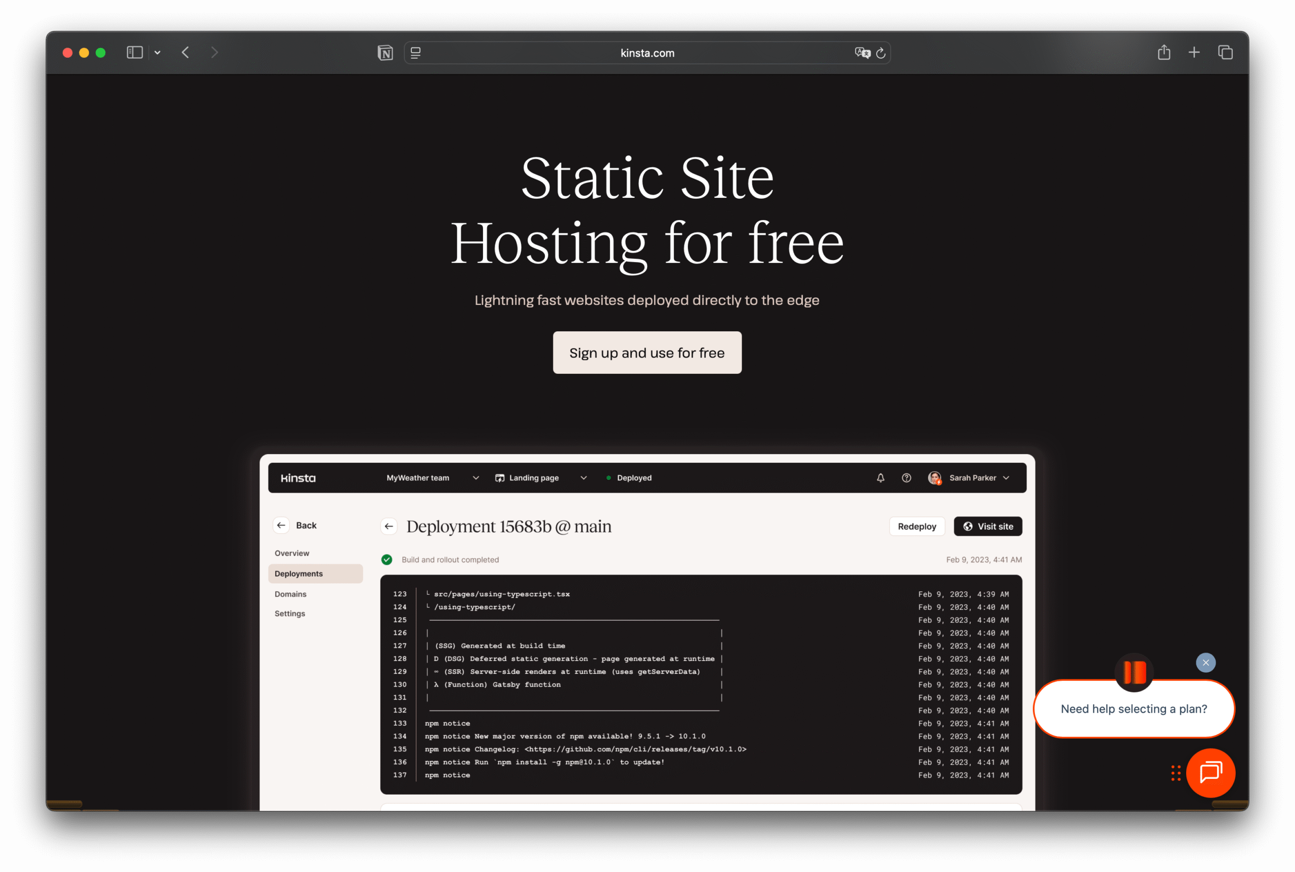1295x872 pixels.
Task: Open the help question mark icon
Action: (x=906, y=477)
